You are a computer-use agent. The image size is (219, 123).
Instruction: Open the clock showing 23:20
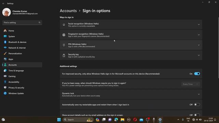pos(208,120)
